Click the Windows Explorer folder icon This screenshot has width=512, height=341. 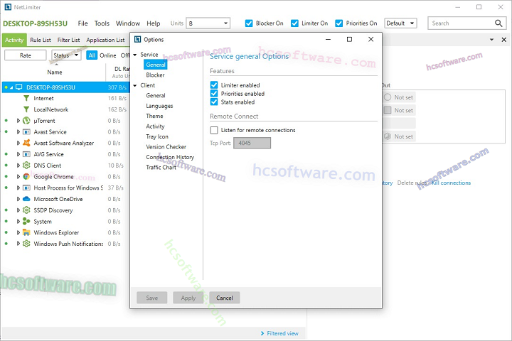tap(26, 232)
